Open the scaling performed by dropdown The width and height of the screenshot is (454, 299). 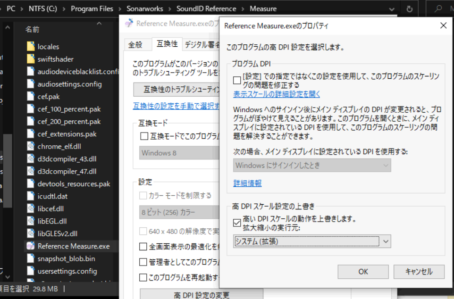(312, 241)
